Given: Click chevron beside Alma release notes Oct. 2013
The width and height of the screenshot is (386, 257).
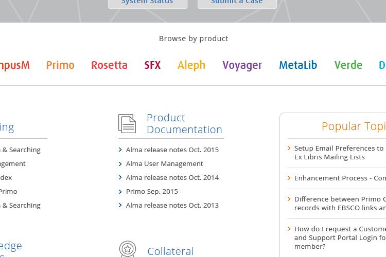Looking at the screenshot, I should coord(120,205).
